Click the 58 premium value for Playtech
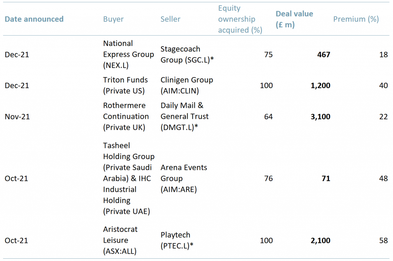This screenshot has width=393, height=261. tap(383, 240)
